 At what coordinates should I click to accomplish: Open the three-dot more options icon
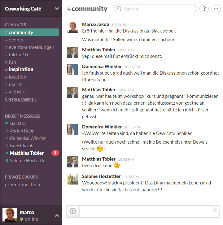click(x=216, y=9)
